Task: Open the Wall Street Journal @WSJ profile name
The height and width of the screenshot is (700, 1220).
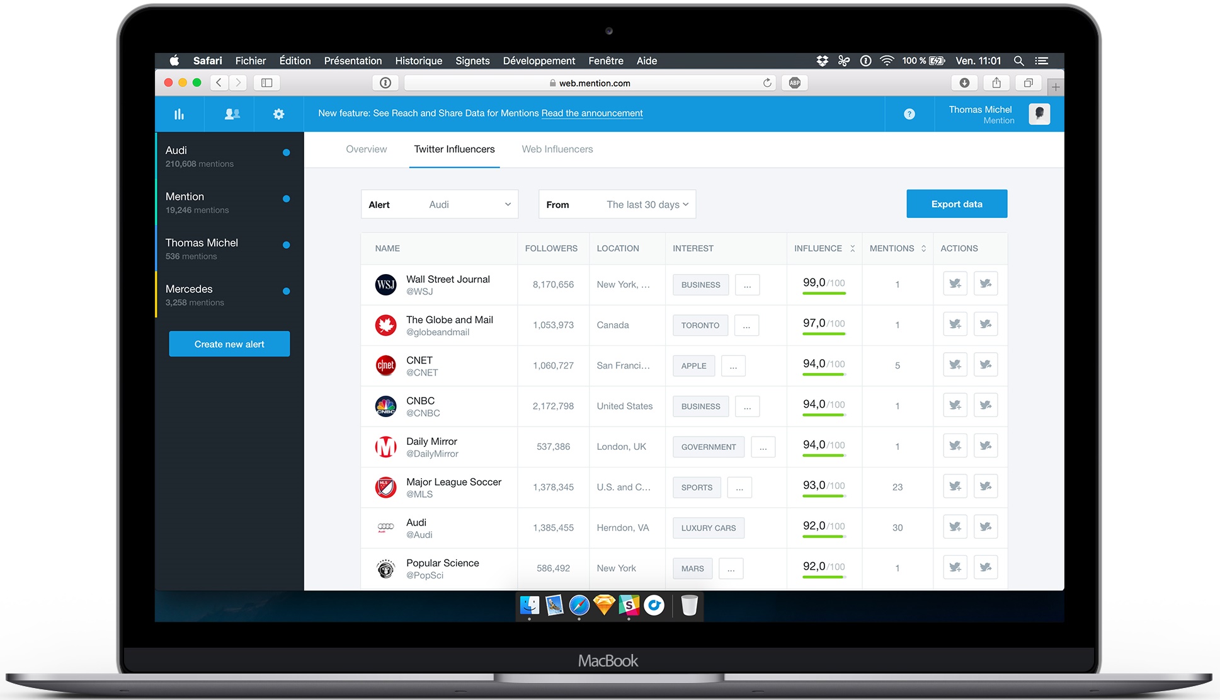Action: [448, 279]
